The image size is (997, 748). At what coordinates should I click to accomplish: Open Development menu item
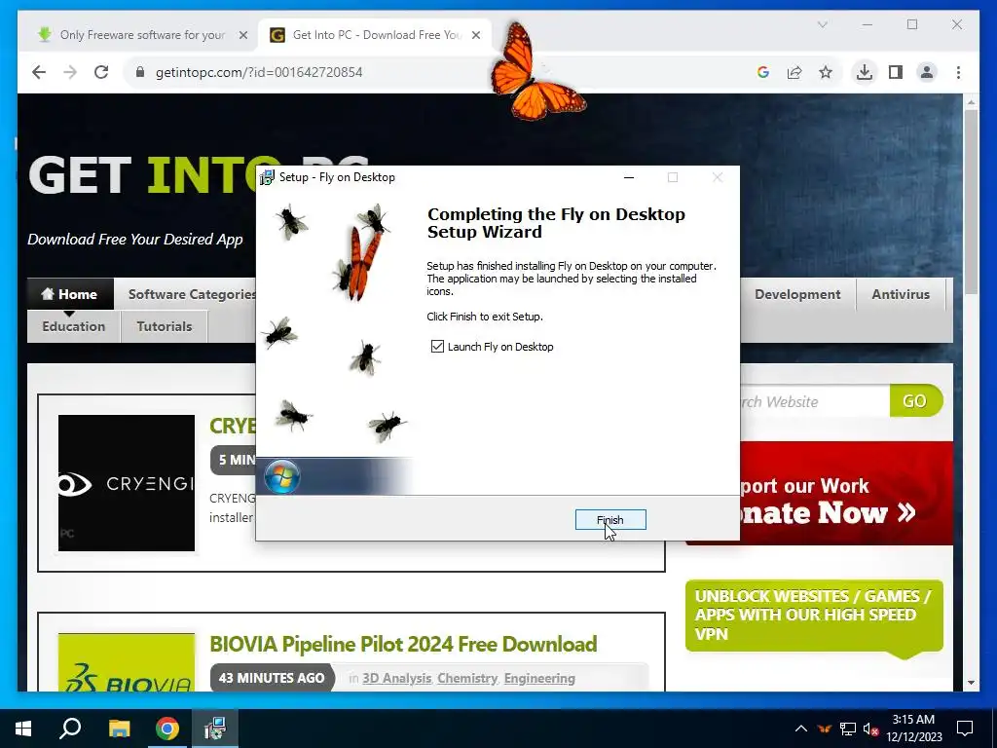coord(797,294)
